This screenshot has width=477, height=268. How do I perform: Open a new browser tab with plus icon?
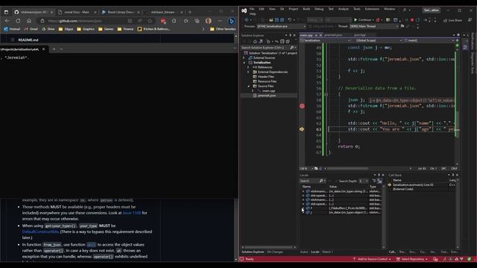point(190,12)
